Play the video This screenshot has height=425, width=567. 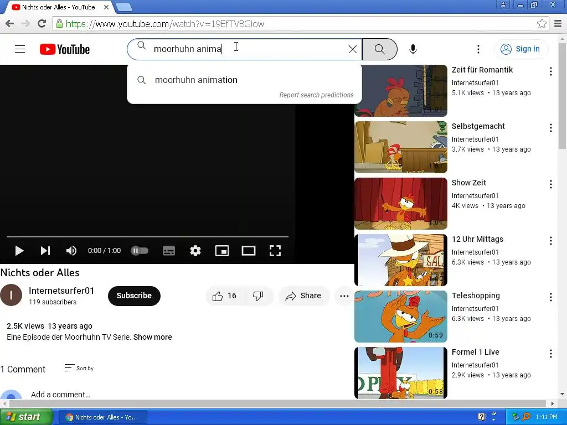[x=19, y=251]
